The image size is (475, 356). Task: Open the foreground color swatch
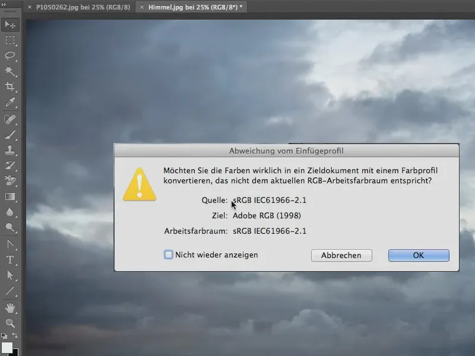(7, 348)
